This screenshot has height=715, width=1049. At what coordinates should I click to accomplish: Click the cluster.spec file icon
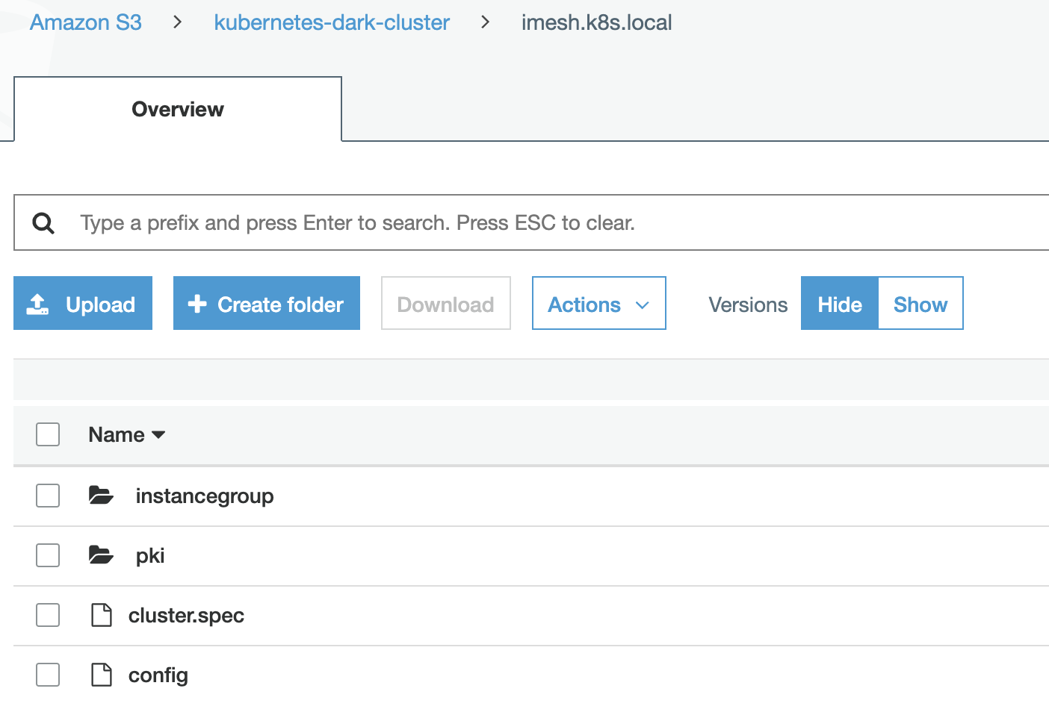pos(101,615)
